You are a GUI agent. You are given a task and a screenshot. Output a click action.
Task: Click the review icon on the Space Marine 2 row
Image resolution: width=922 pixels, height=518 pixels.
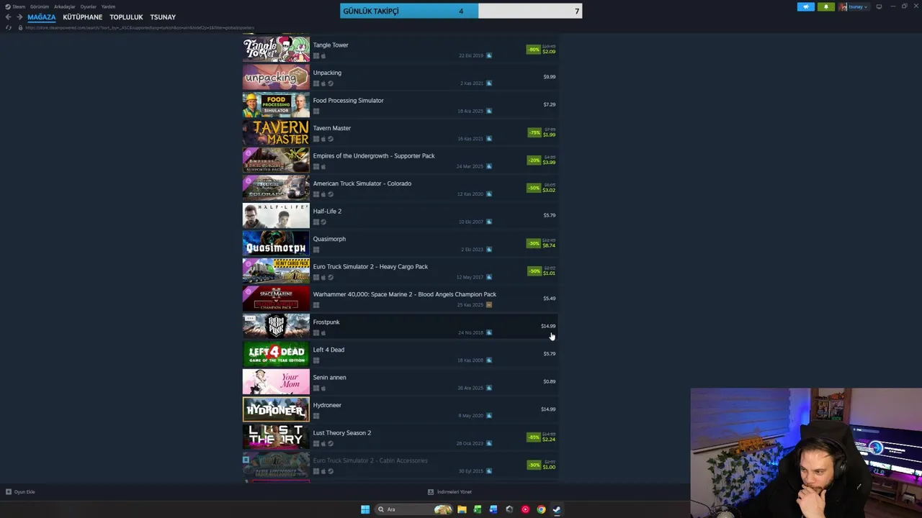[x=489, y=305]
